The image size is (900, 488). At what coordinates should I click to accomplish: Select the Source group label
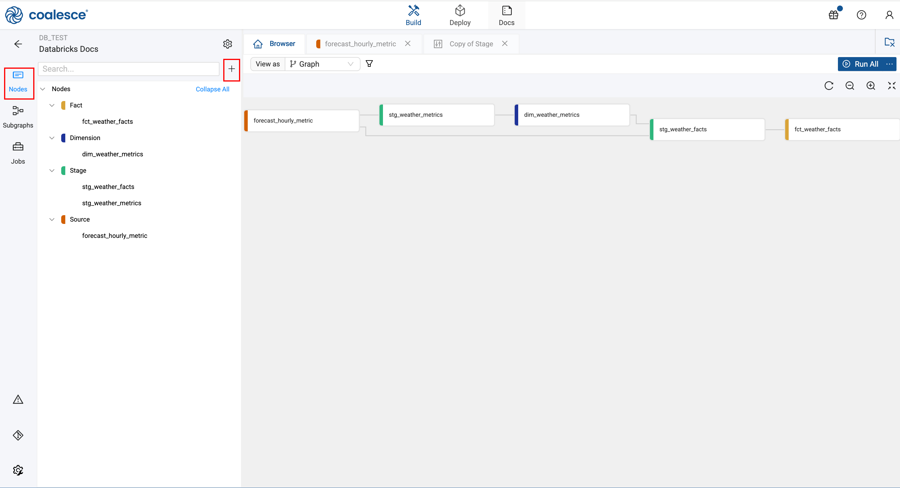(x=80, y=219)
